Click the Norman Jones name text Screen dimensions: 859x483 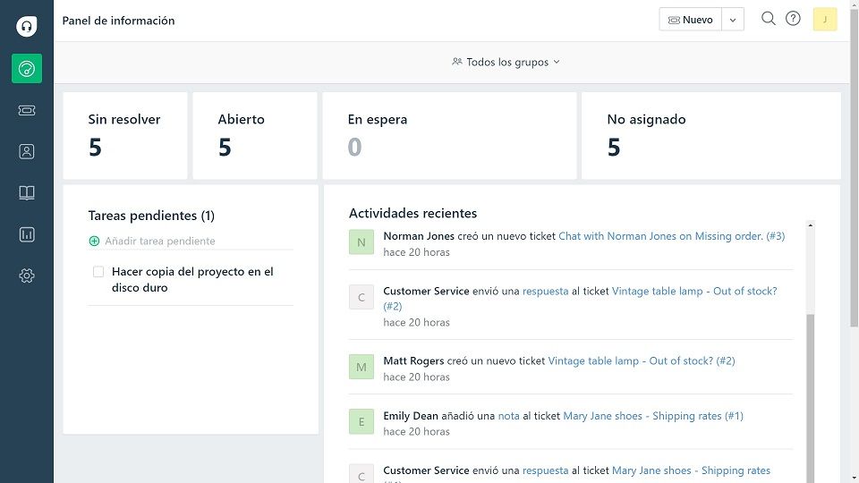click(419, 236)
